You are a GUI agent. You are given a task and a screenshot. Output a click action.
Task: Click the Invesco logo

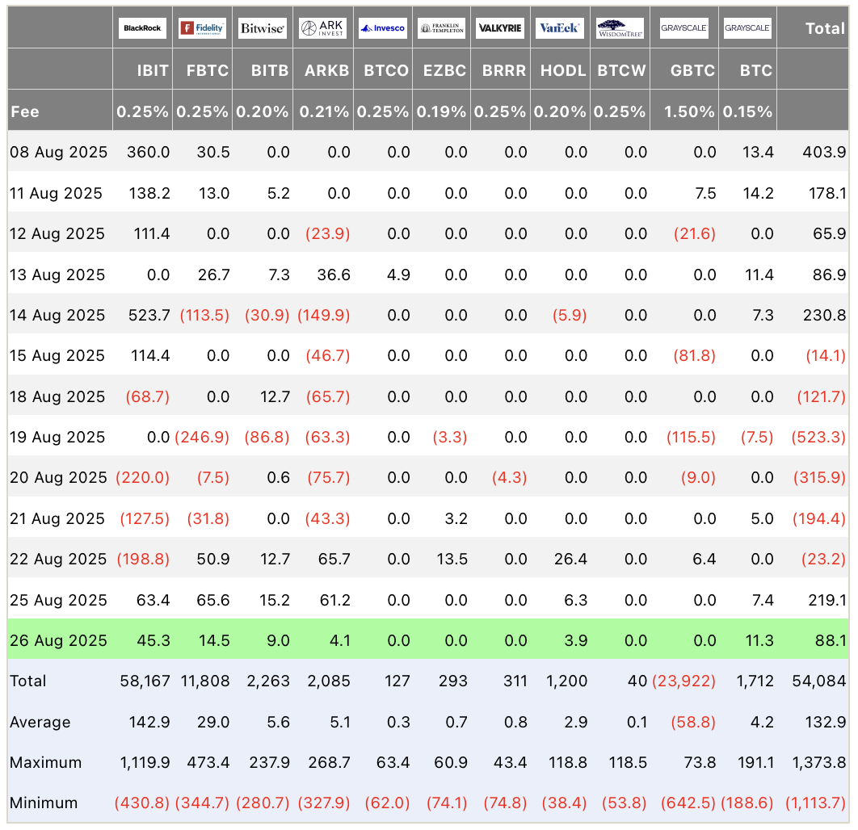(382, 28)
